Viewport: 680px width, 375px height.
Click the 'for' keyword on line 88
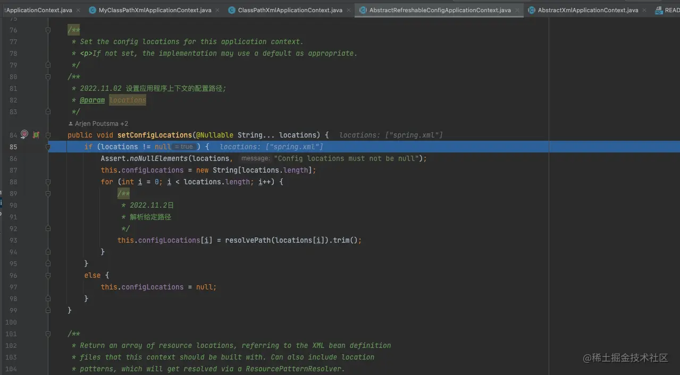click(107, 182)
